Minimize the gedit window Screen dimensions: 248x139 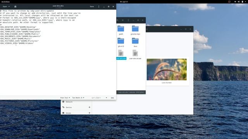(x=104, y=7)
